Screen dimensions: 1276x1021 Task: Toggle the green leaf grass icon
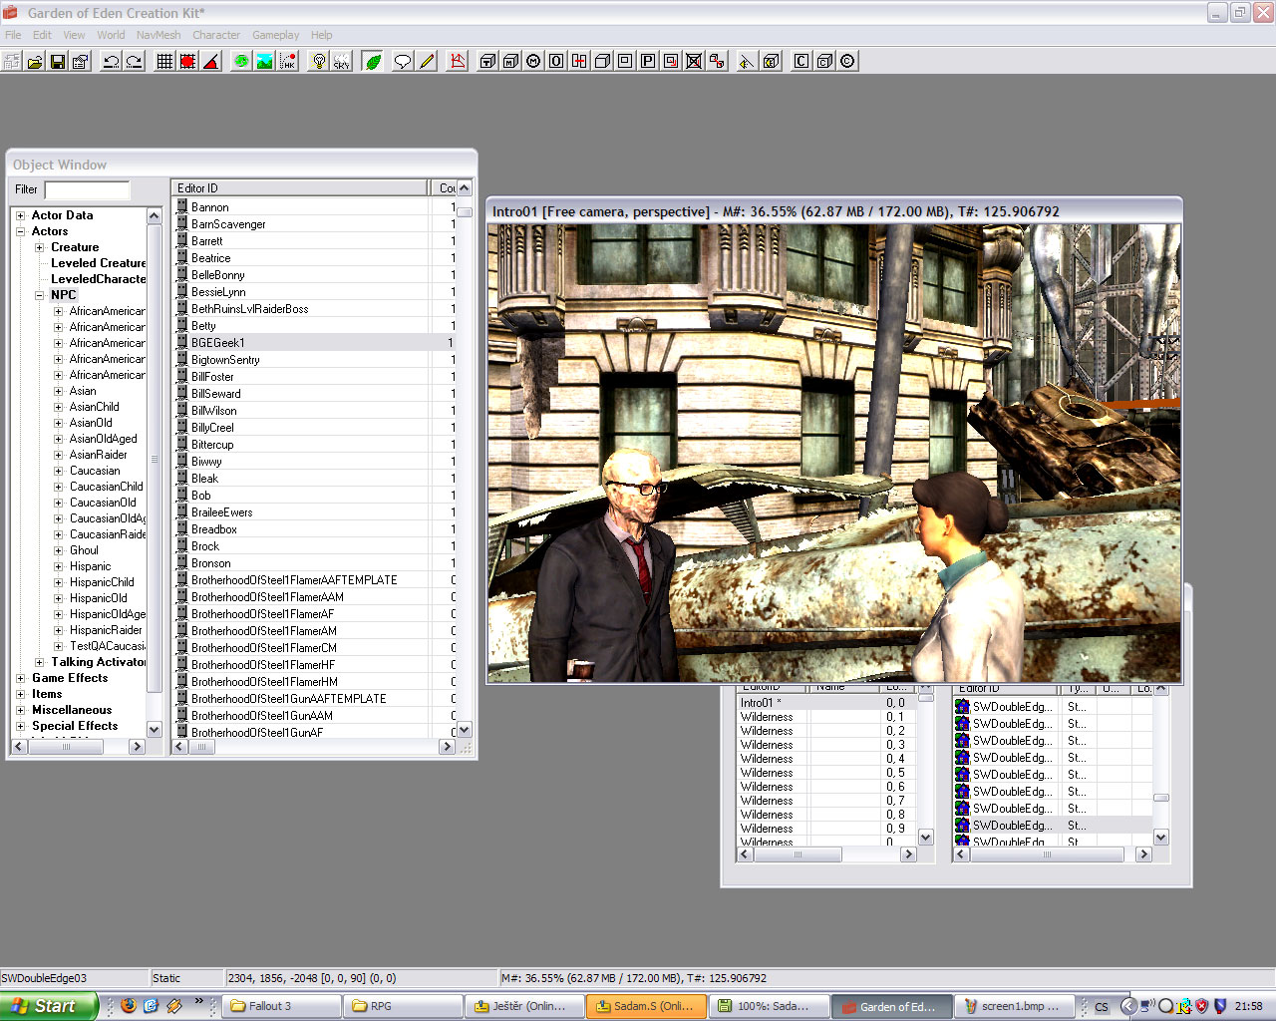(372, 61)
